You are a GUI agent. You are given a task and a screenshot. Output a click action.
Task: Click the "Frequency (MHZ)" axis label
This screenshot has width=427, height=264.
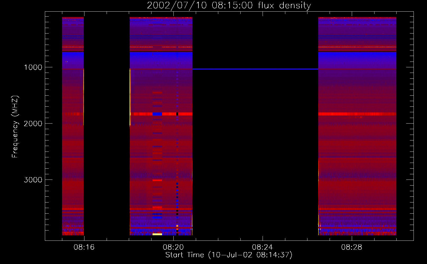tap(15, 127)
